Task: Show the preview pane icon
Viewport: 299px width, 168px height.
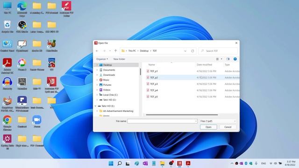Action: 228,59
